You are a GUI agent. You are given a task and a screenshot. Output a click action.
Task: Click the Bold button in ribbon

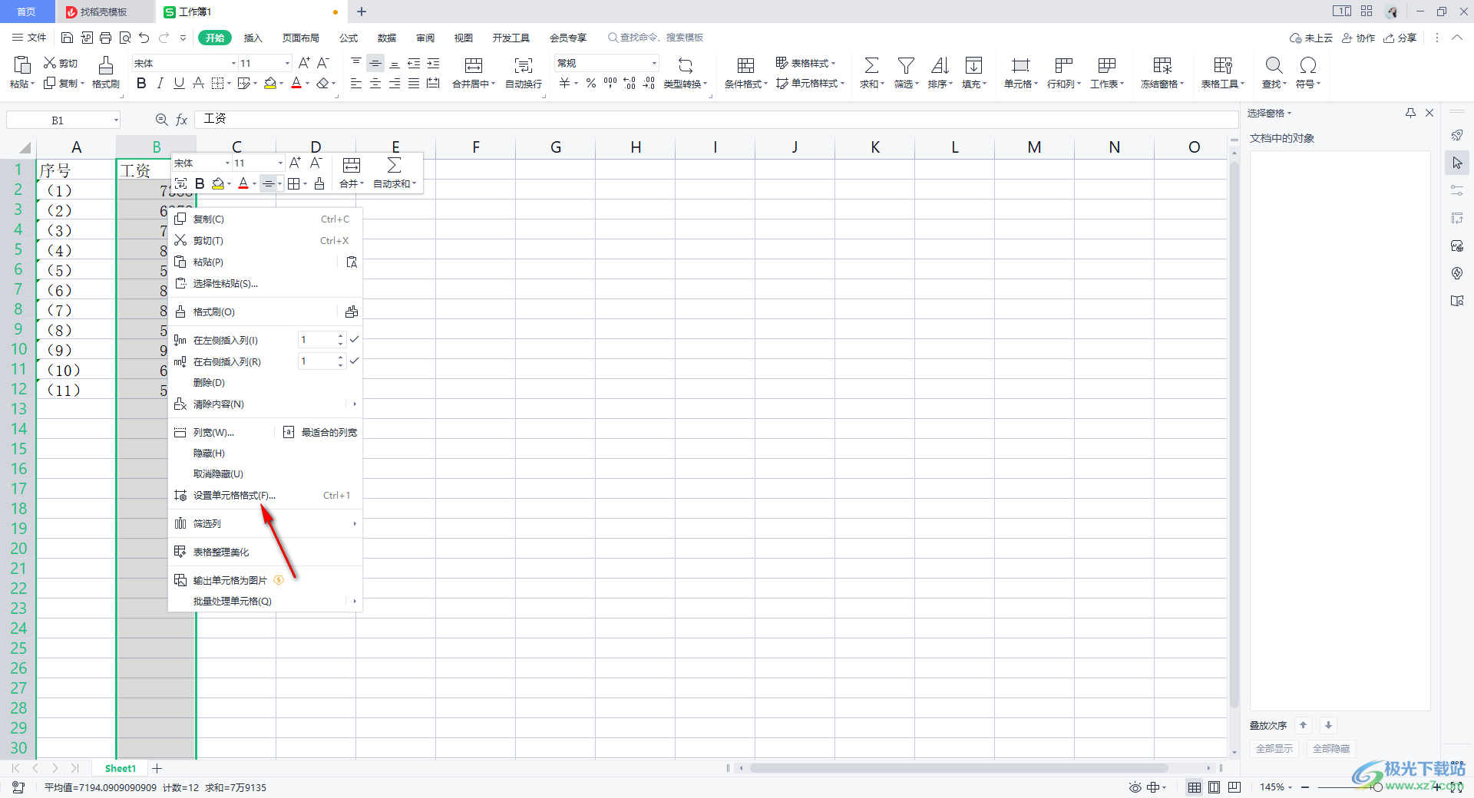tap(141, 83)
